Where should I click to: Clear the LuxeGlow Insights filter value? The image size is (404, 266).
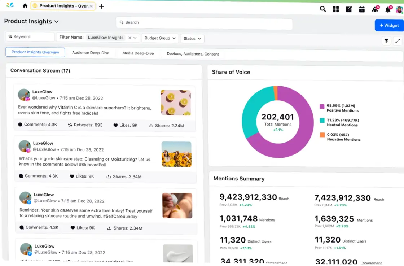130,38
